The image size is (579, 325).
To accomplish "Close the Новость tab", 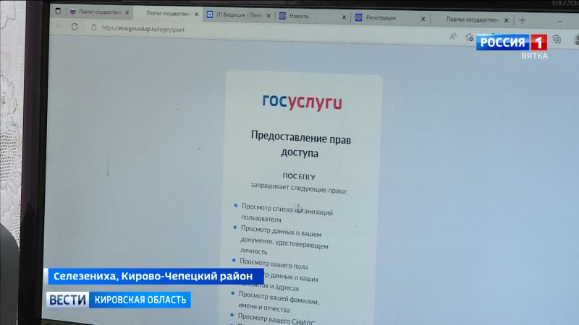I will [x=342, y=17].
